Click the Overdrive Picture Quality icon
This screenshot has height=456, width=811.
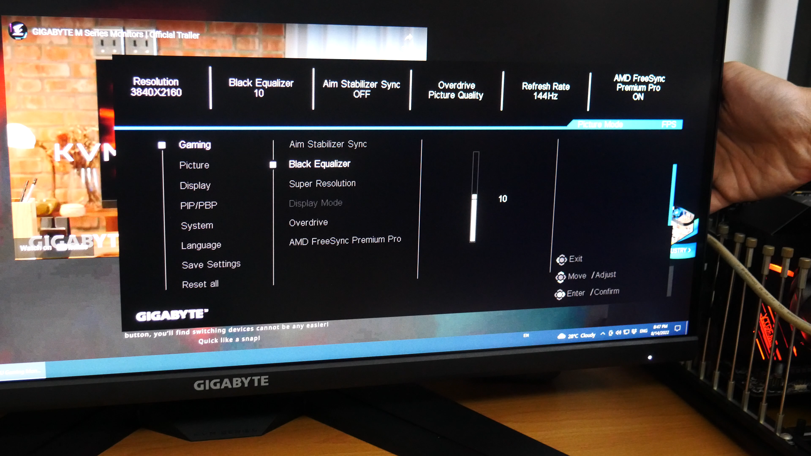457,87
